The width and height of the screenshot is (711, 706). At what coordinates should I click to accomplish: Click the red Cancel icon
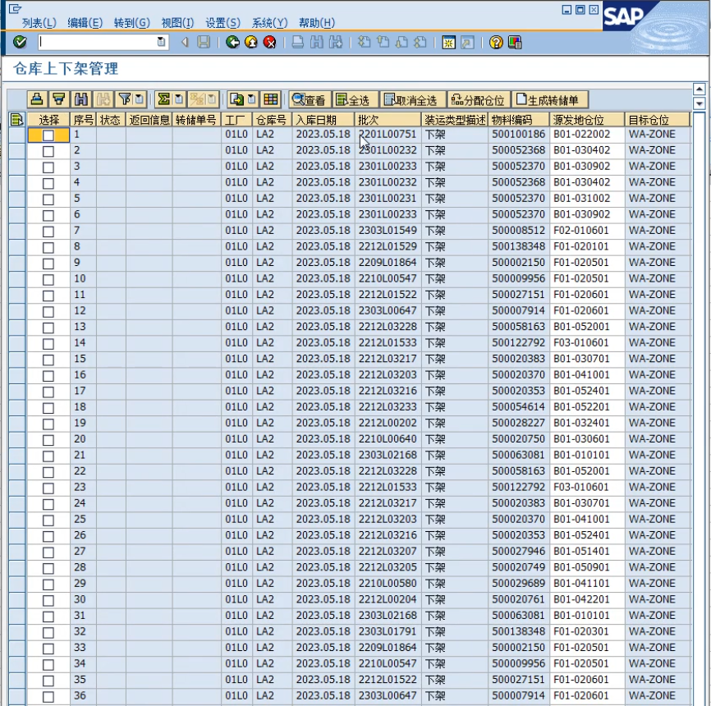click(268, 42)
